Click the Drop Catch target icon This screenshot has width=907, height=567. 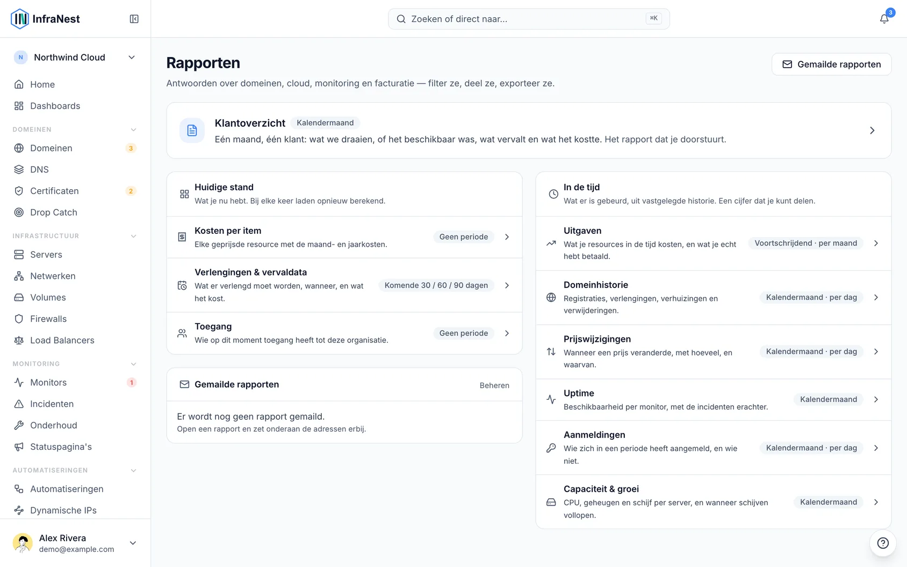(19, 212)
